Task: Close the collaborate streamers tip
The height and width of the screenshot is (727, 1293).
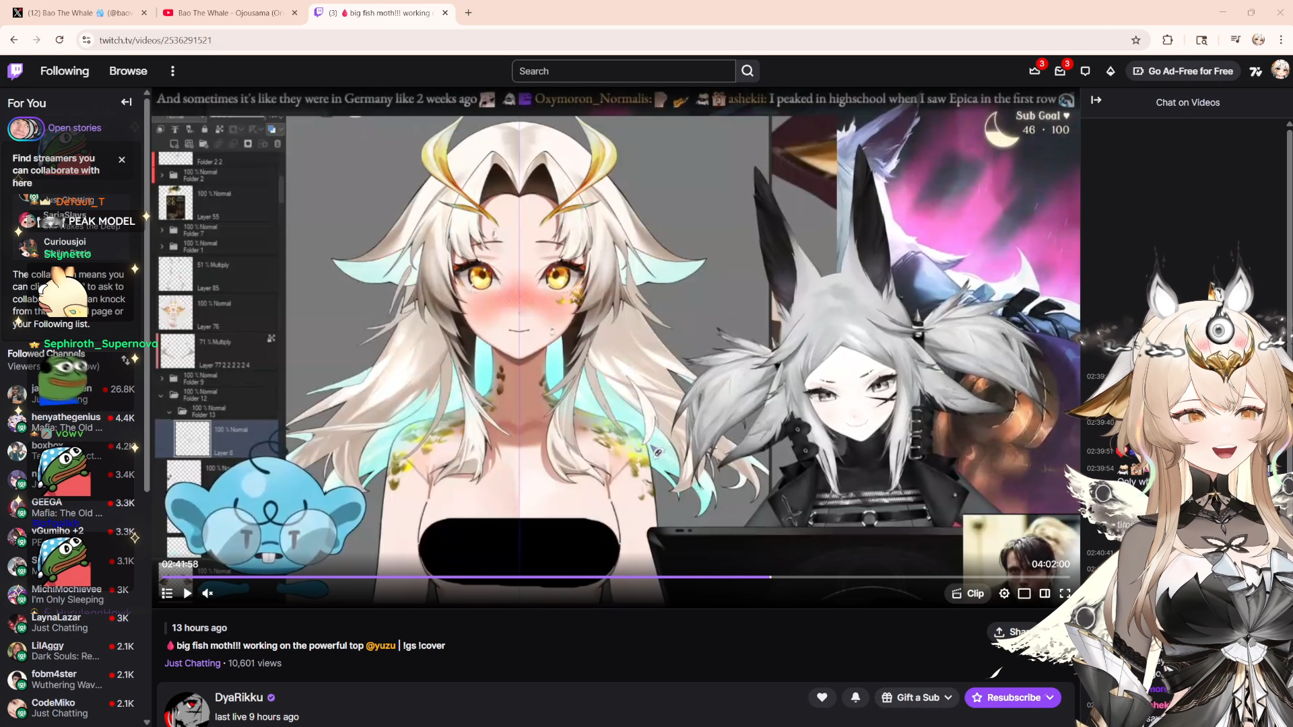Action: click(122, 160)
